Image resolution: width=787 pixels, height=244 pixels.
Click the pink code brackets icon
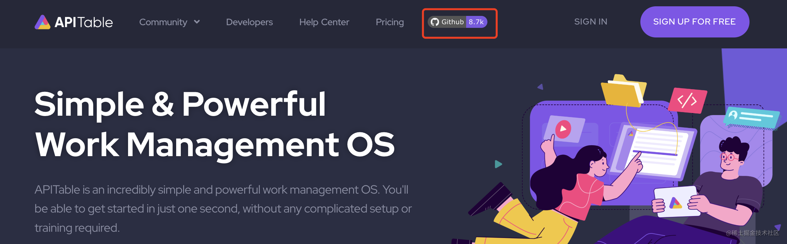[x=687, y=100]
